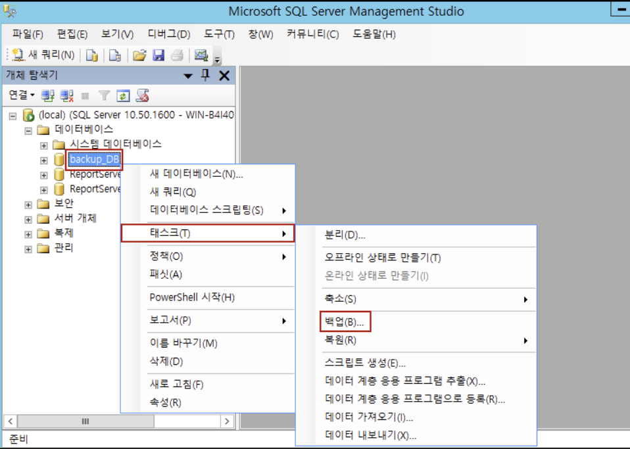Open the 디버그(D) menu

[169, 34]
